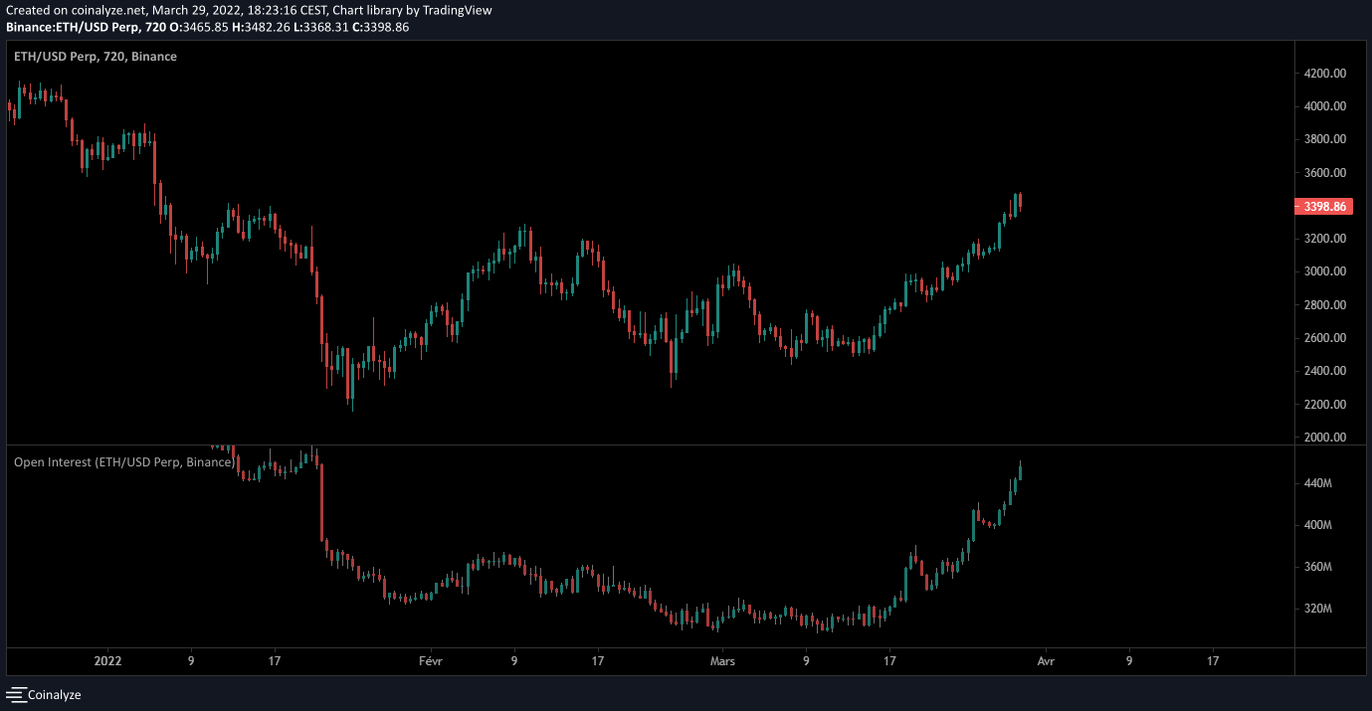Click the 2000.00 price axis label
The height and width of the screenshot is (711, 1372).
[x=1324, y=438]
